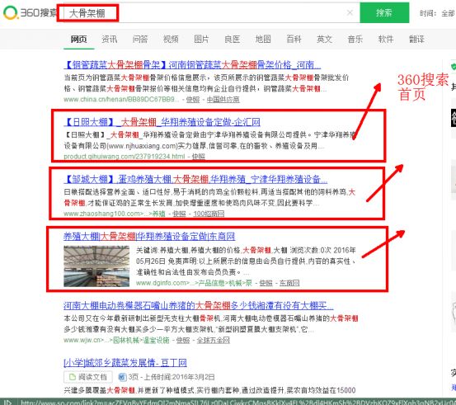Image resolution: width=456 pixels, height=405 pixels.
Task: Open result [小学]城郊乡蔬菜发展情- 豆丁网
Action: click(x=125, y=363)
